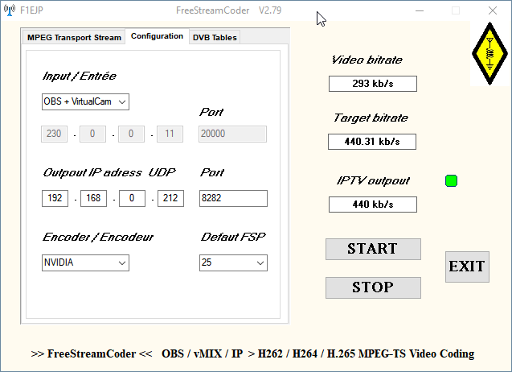Click the yellow diamond antenna logo
The height and width of the screenshot is (372, 512).
point(489,54)
